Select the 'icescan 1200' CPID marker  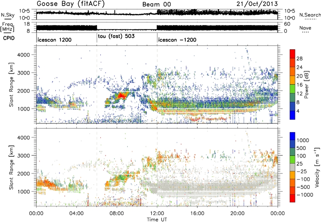55,40
